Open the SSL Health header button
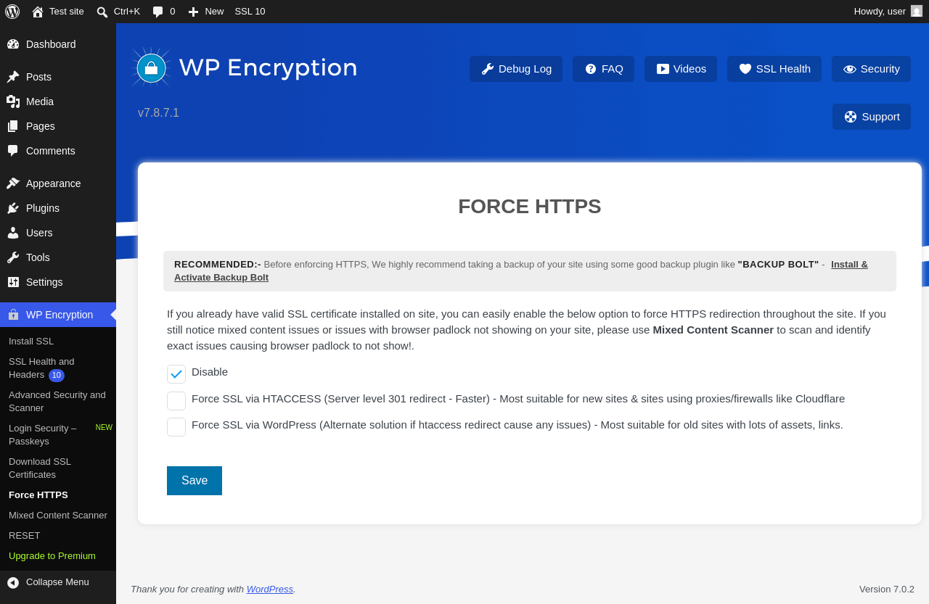Screen dimensions: 929x604 774,69
